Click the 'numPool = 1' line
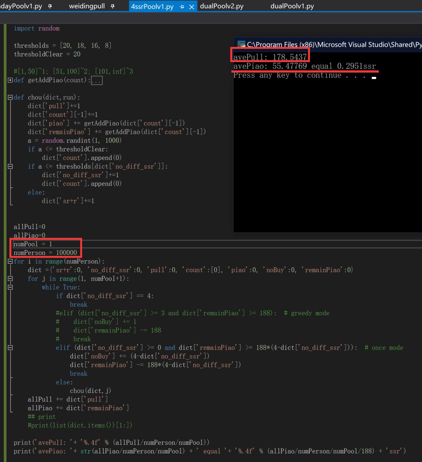This screenshot has height=462, width=422. pyautogui.click(x=33, y=244)
